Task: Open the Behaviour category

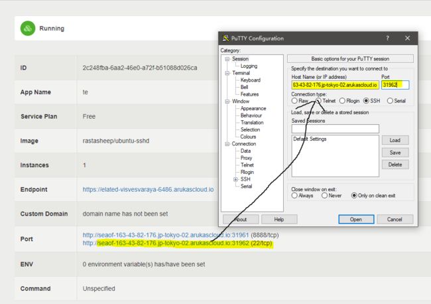Action: (251, 115)
